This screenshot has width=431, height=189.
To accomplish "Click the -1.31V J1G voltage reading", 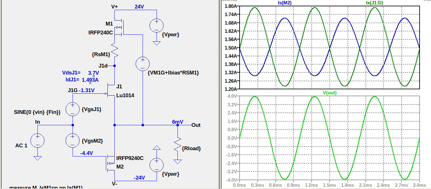I will point(87,91).
